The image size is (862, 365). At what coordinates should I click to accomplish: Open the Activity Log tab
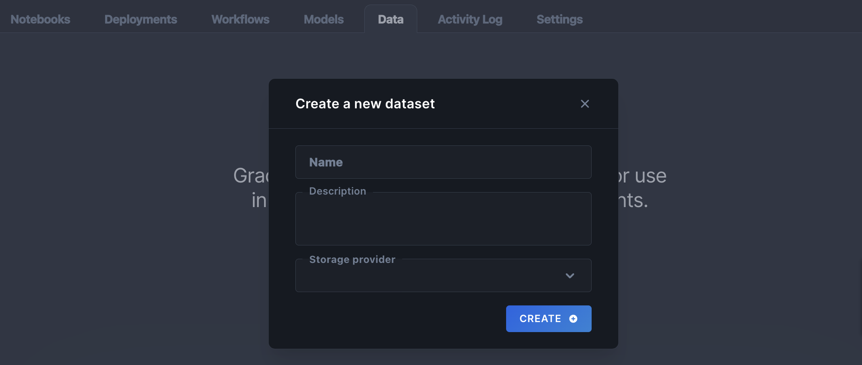(470, 19)
